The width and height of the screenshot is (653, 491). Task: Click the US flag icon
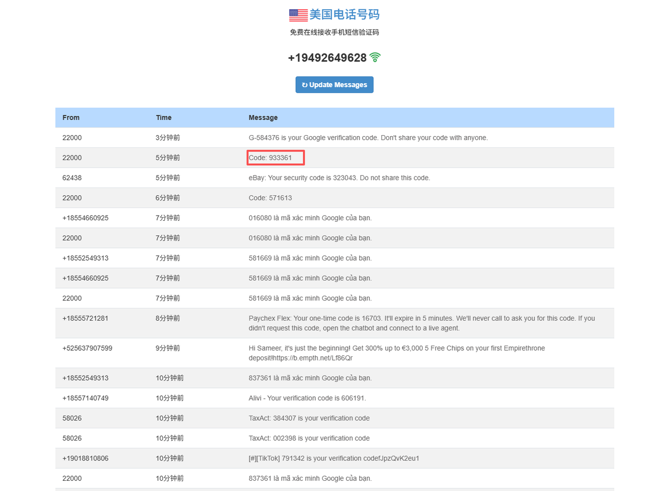click(298, 15)
